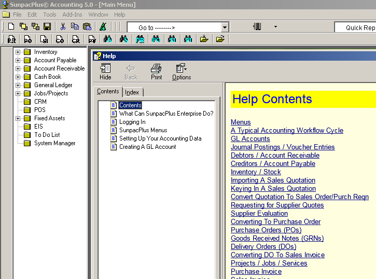Screen dimensions: 376x279
Task: Click the Save floppy disk icon
Action: 47,26
